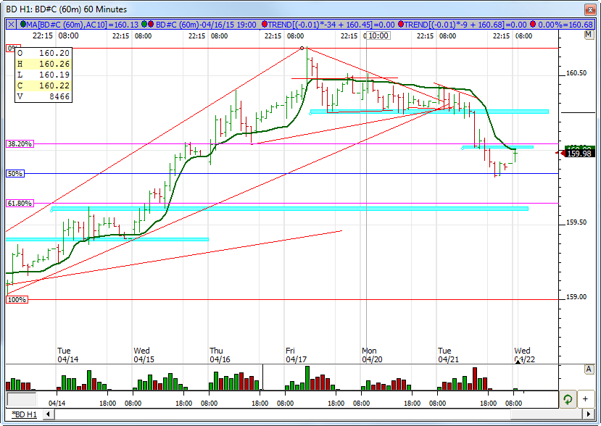Select the 61.80% Fibonacci level label

[x=20, y=204]
